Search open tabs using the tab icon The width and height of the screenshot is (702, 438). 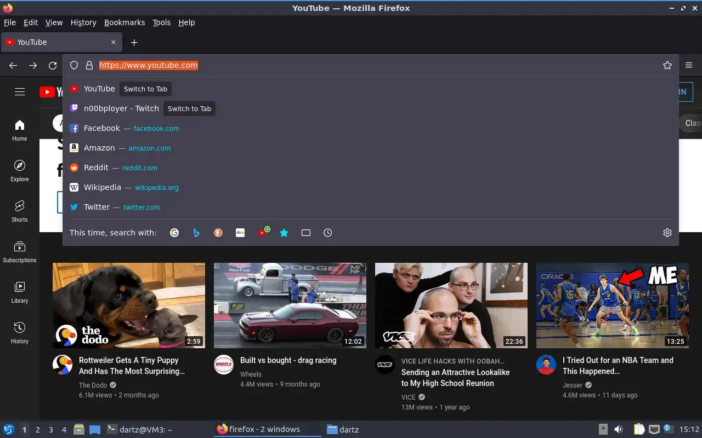pyautogui.click(x=306, y=233)
